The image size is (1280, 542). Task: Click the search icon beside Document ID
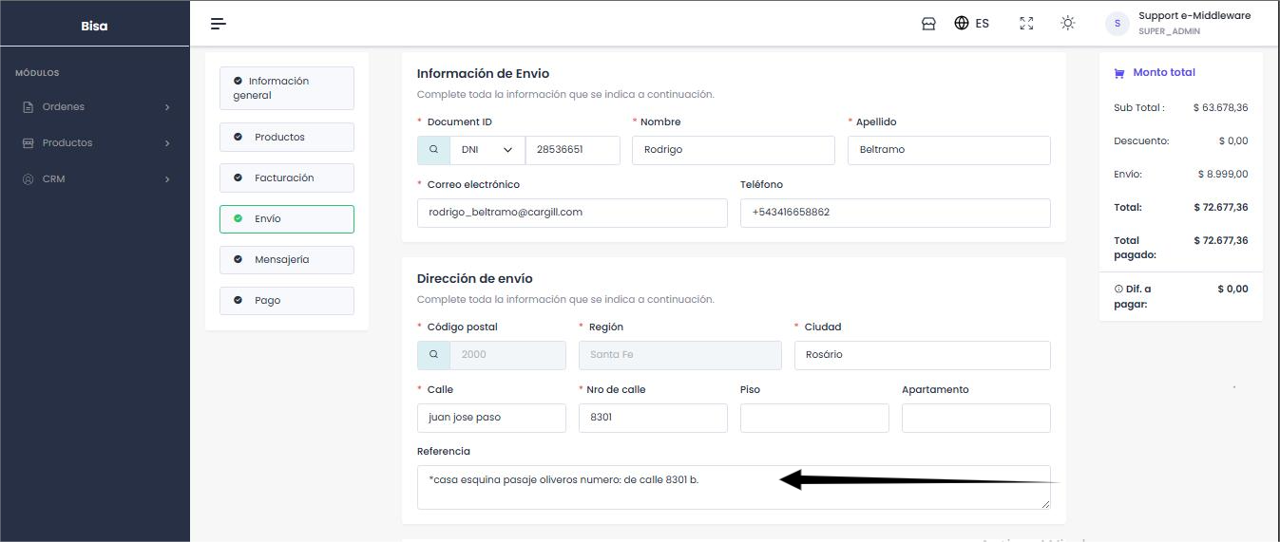[433, 150]
